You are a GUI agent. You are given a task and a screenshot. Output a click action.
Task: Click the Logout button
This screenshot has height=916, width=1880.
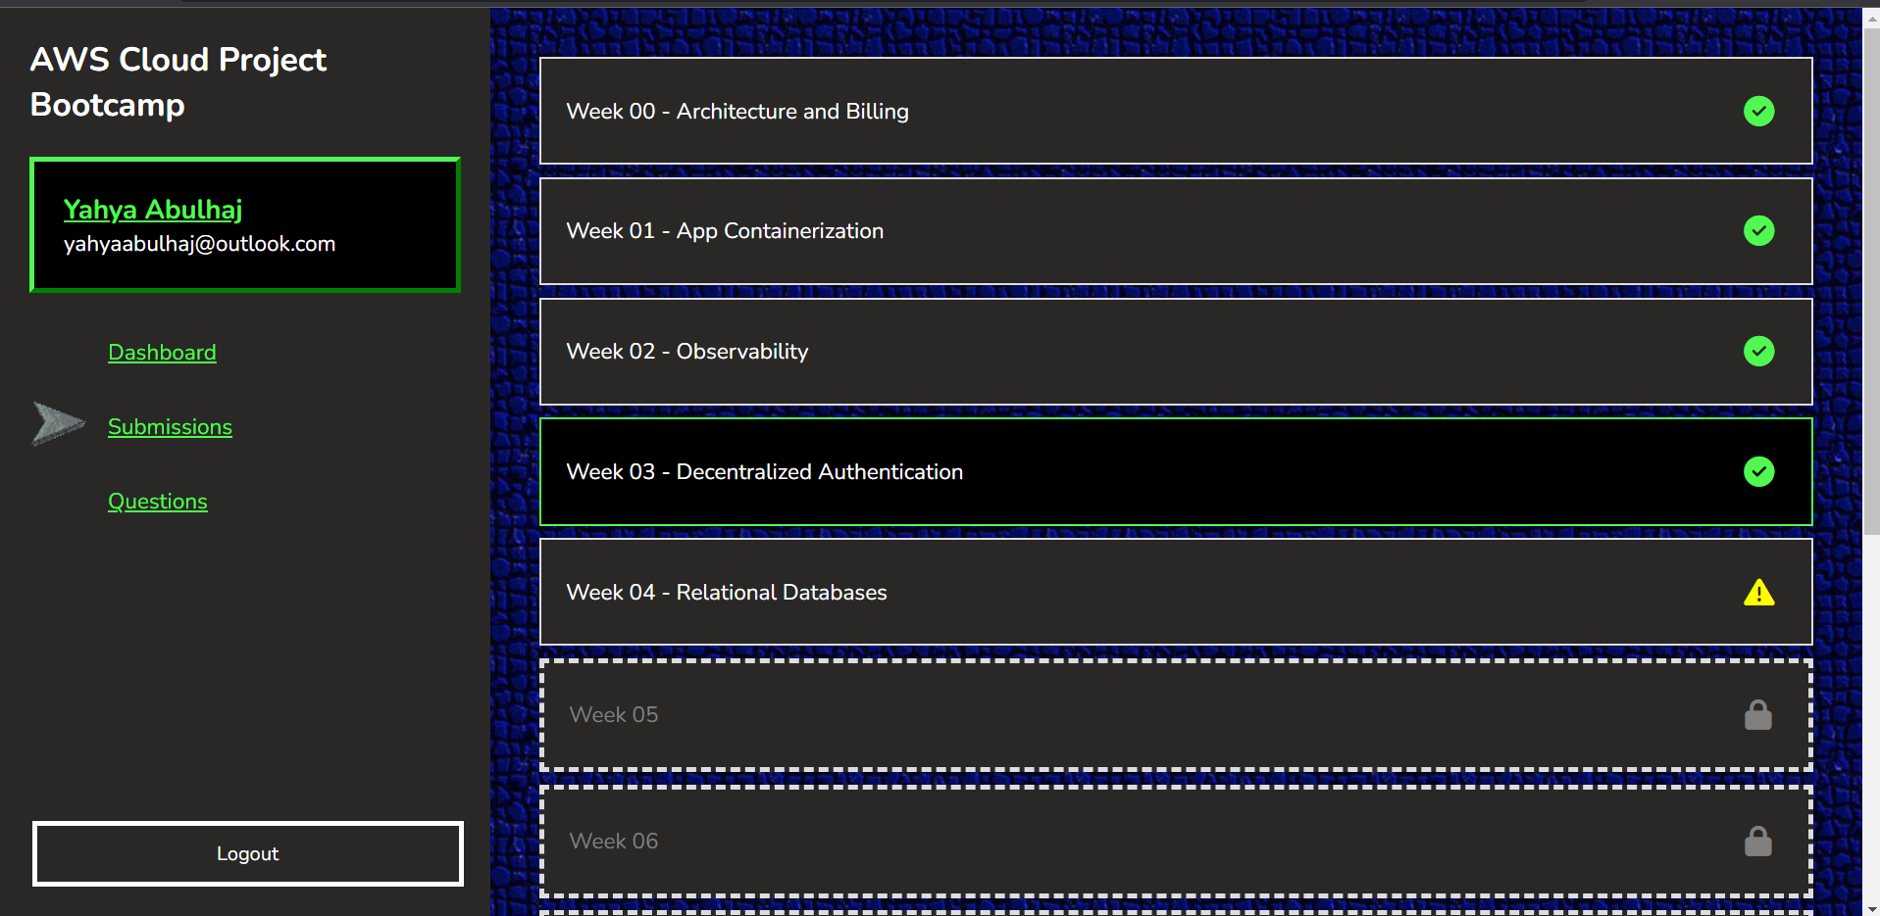click(x=247, y=853)
